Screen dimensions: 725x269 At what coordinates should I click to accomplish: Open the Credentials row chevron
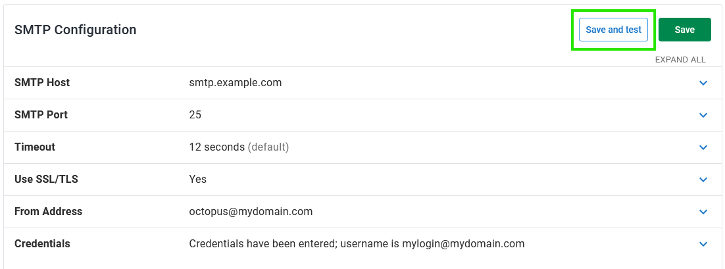tap(703, 244)
